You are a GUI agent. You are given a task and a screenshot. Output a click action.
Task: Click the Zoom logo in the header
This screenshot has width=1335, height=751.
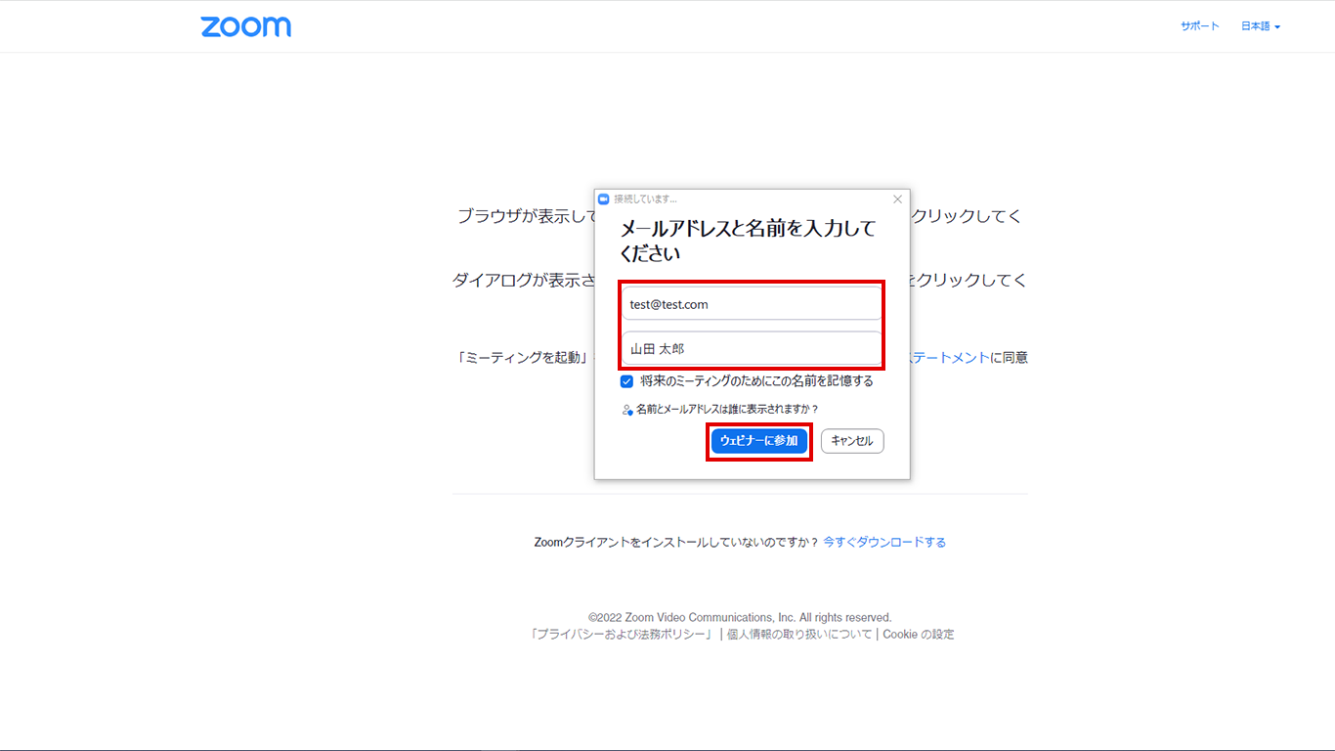[246, 26]
